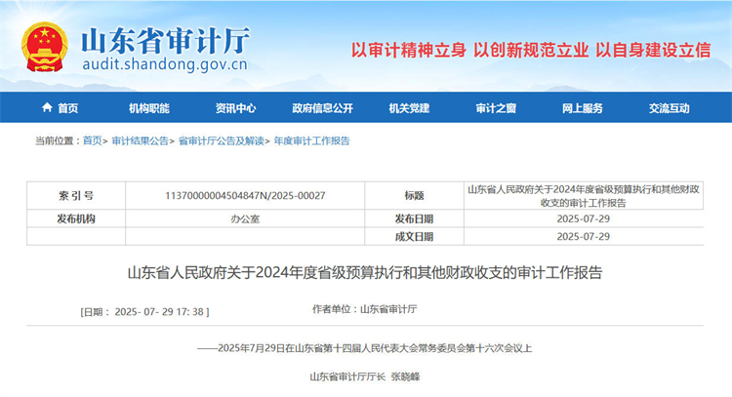The image size is (732, 397).
Task: Open the 省审计厅公告及解读 breadcrumb link
Action: [x=221, y=140]
